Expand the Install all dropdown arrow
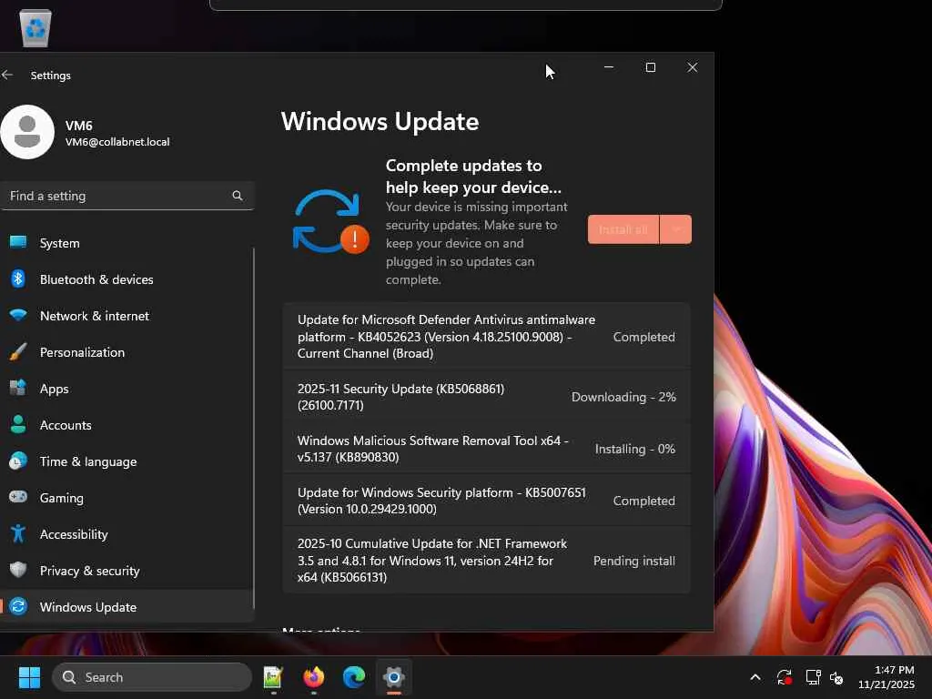The height and width of the screenshot is (699, 932). [x=676, y=229]
